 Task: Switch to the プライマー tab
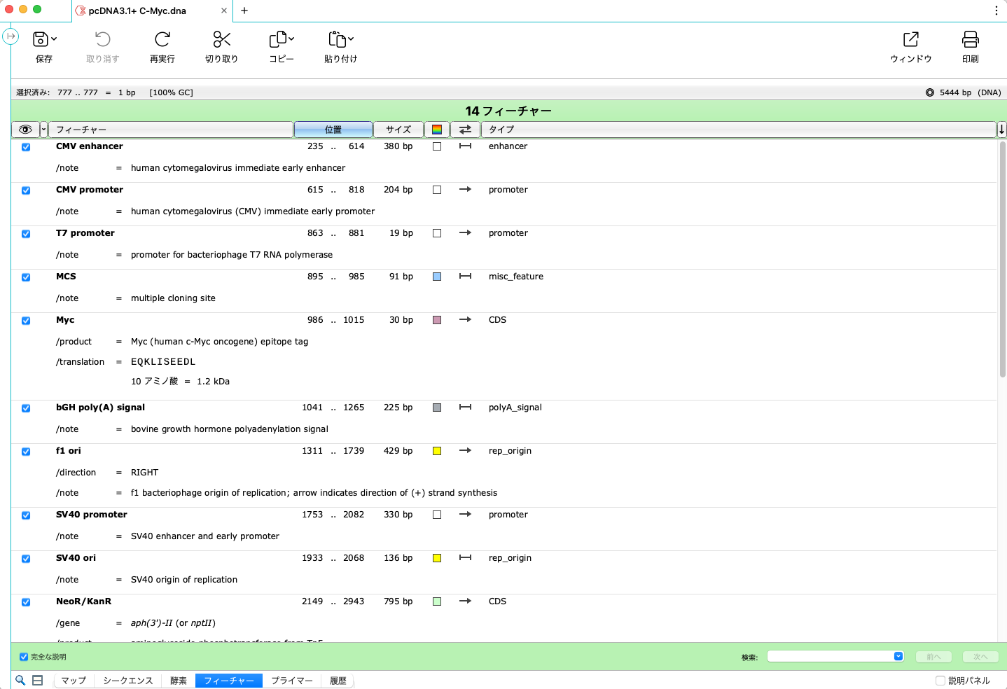coord(291,681)
